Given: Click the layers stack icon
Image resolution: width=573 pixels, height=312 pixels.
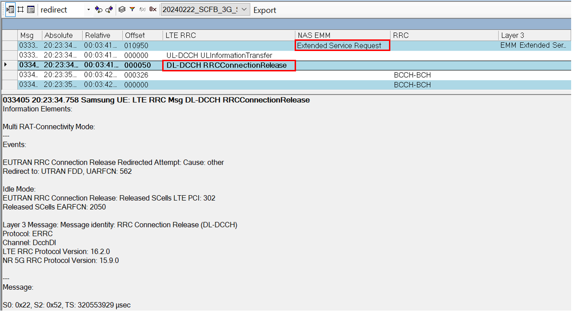Looking at the screenshot, I should tap(122, 9).
